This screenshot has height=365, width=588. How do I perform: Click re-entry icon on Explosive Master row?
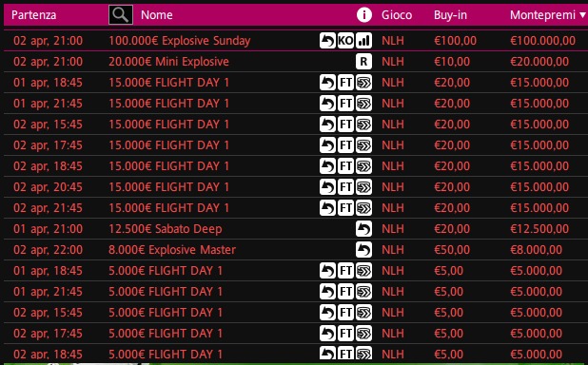pyautogui.click(x=363, y=250)
